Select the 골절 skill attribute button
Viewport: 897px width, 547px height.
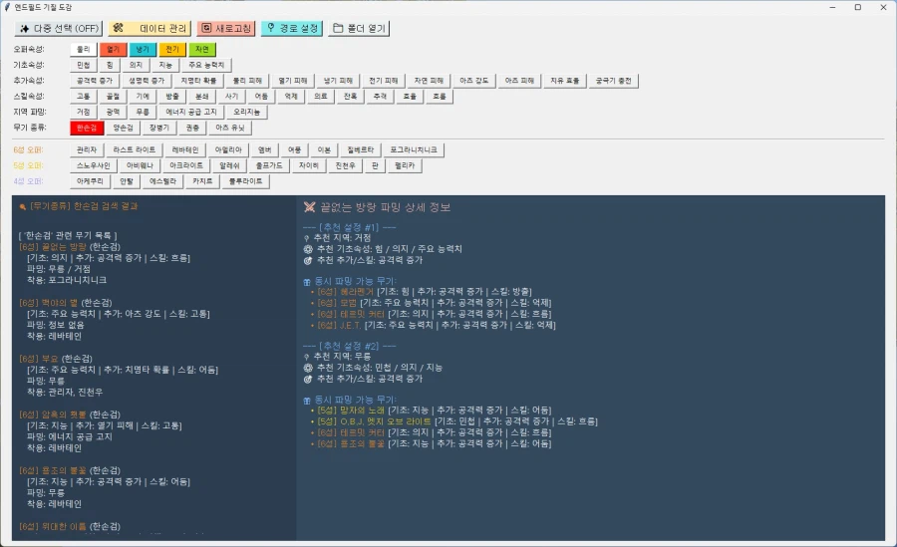[x=114, y=96]
